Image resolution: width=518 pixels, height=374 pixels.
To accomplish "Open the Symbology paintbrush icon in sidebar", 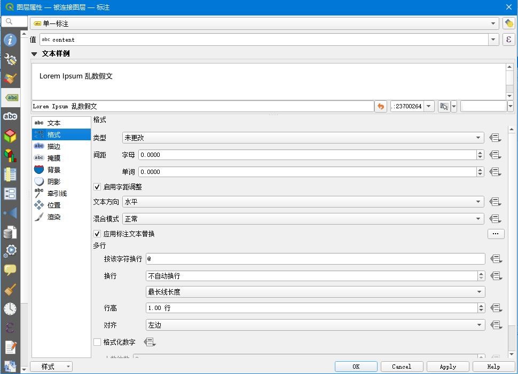I will coord(10,78).
